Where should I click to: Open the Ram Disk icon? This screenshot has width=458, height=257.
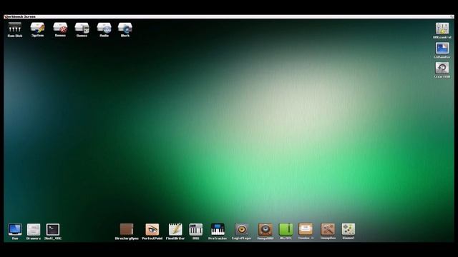[15, 28]
